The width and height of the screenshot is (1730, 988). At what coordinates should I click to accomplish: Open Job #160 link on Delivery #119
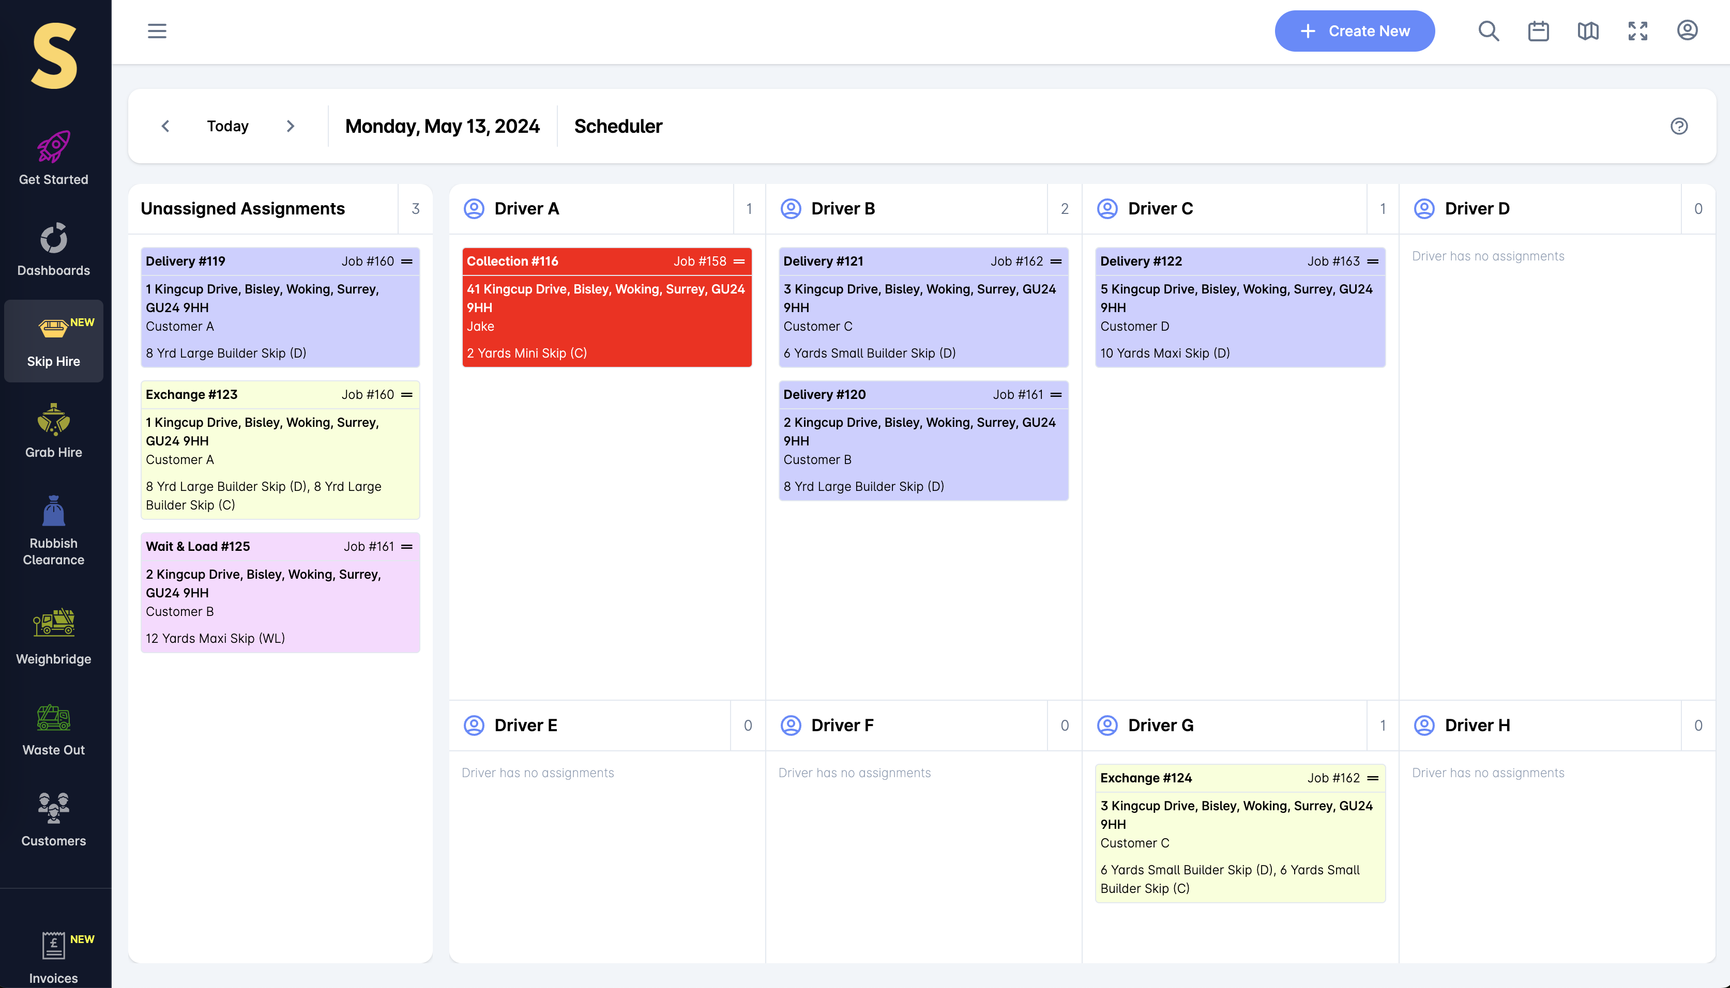click(x=367, y=261)
